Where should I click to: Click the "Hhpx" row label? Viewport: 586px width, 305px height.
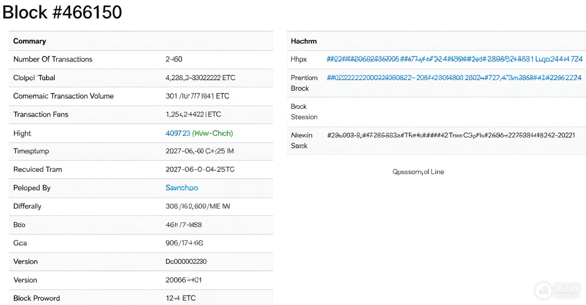point(299,59)
